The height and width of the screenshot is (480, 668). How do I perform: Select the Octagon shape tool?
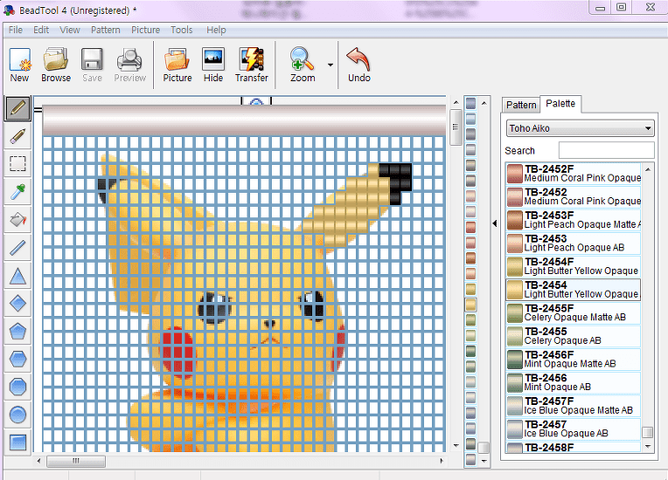coord(17,387)
